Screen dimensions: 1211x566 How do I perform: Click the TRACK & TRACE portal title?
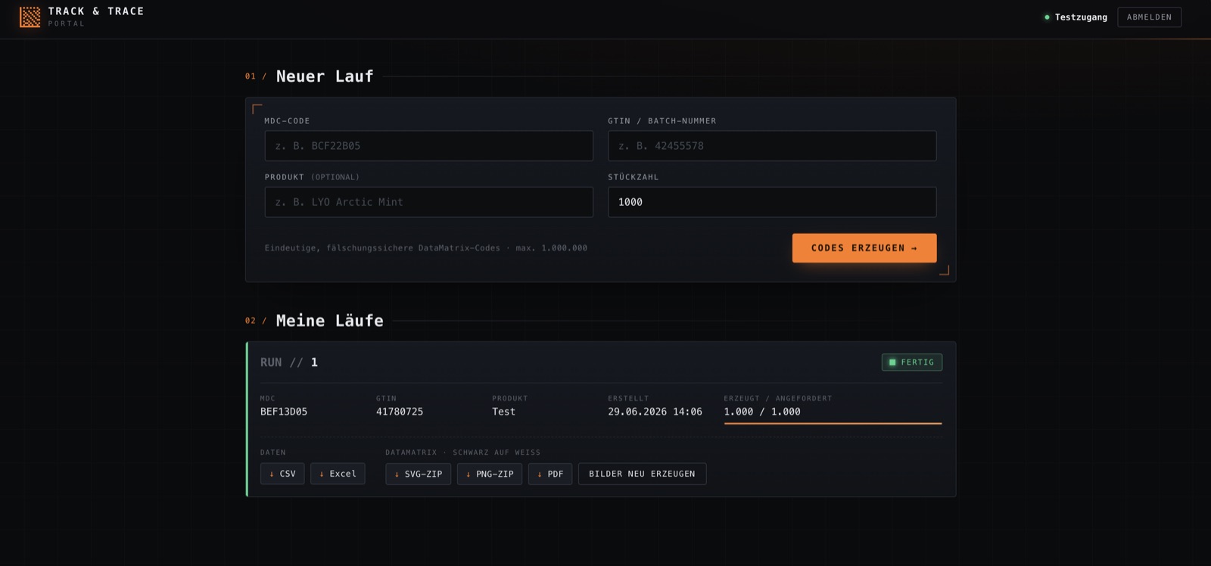96,11
